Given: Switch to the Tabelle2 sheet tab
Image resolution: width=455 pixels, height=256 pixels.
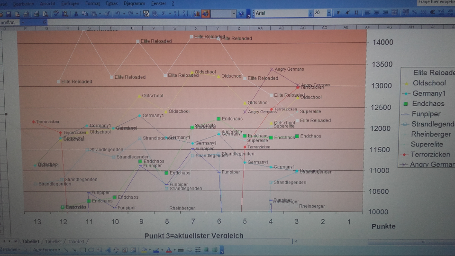Looking at the screenshot, I should coord(53,241).
